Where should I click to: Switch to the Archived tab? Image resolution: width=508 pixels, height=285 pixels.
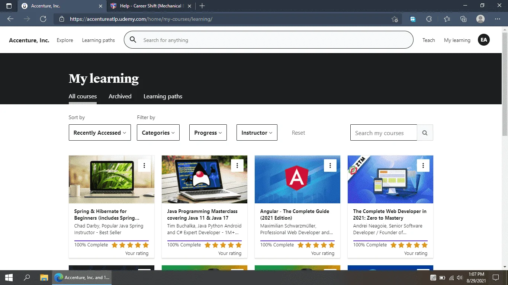coord(120,96)
